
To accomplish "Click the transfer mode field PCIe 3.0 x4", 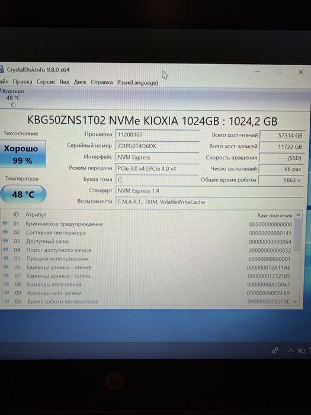I will click(x=157, y=168).
